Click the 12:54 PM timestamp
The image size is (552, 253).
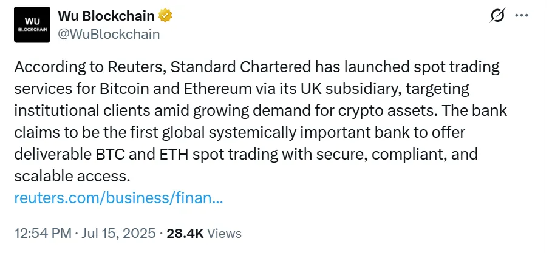pyautogui.click(x=41, y=233)
